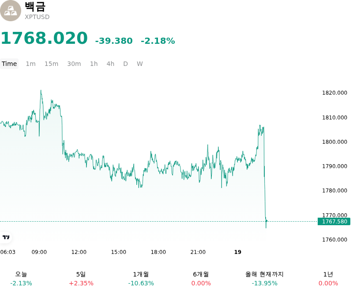Switch chart to 15m interval

coord(51,64)
